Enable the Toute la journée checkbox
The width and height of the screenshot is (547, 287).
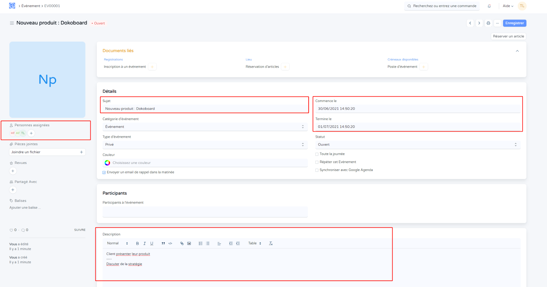(x=317, y=154)
